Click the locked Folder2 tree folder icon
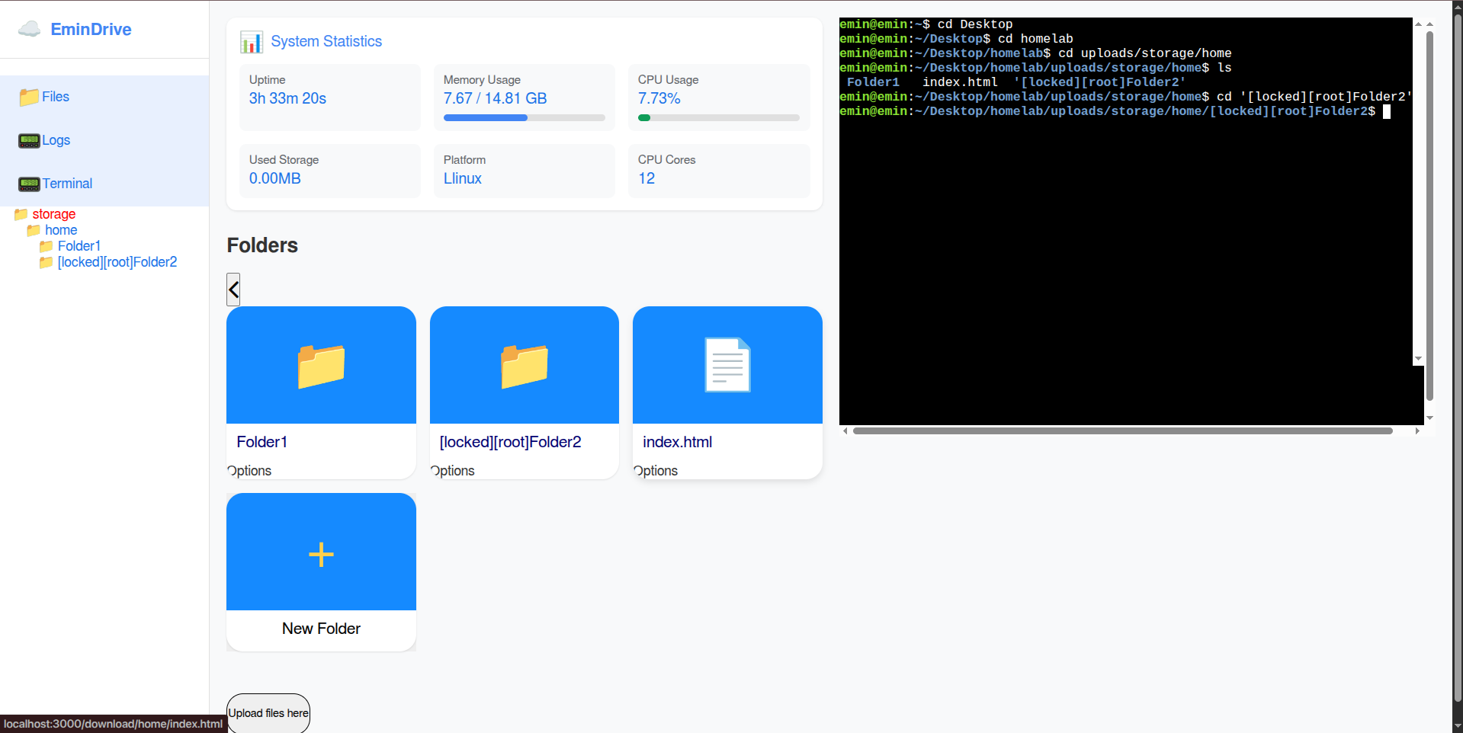The width and height of the screenshot is (1463, 733). click(47, 262)
